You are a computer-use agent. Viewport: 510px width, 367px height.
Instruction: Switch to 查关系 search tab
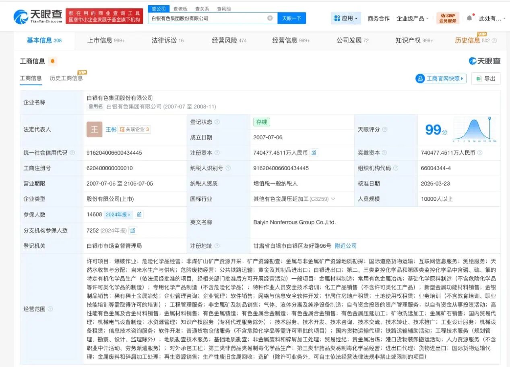pyautogui.click(x=202, y=9)
